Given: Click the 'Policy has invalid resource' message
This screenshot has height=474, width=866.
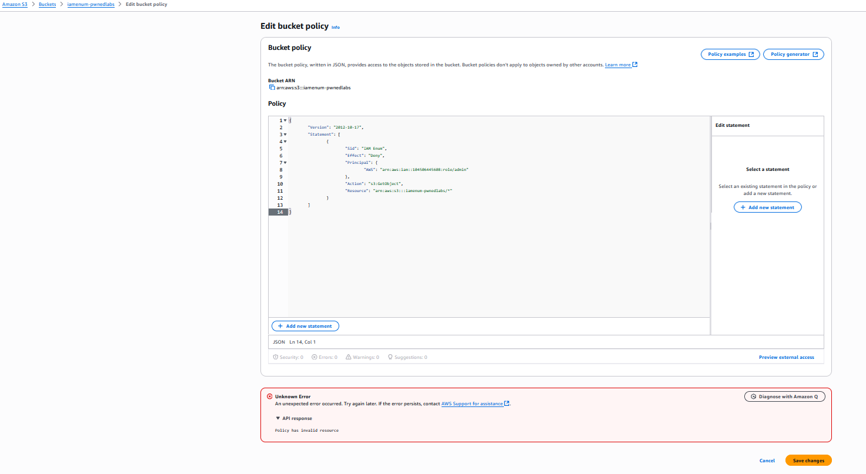Looking at the screenshot, I should [x=307, y=431].
